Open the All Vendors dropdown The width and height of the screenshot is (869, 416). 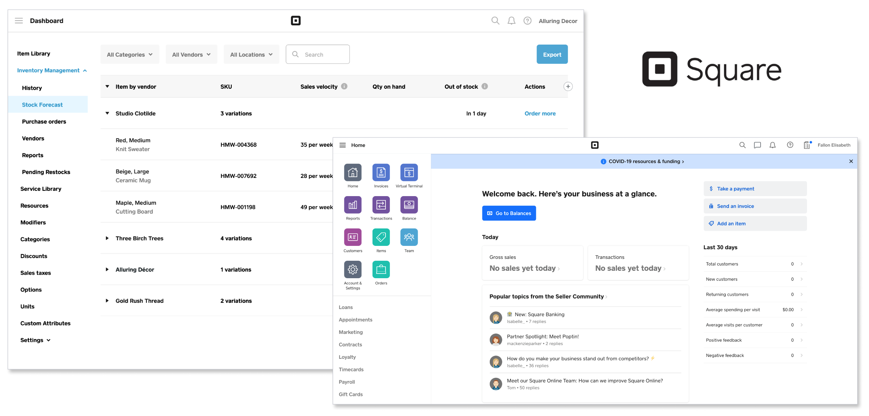point(191,55)
